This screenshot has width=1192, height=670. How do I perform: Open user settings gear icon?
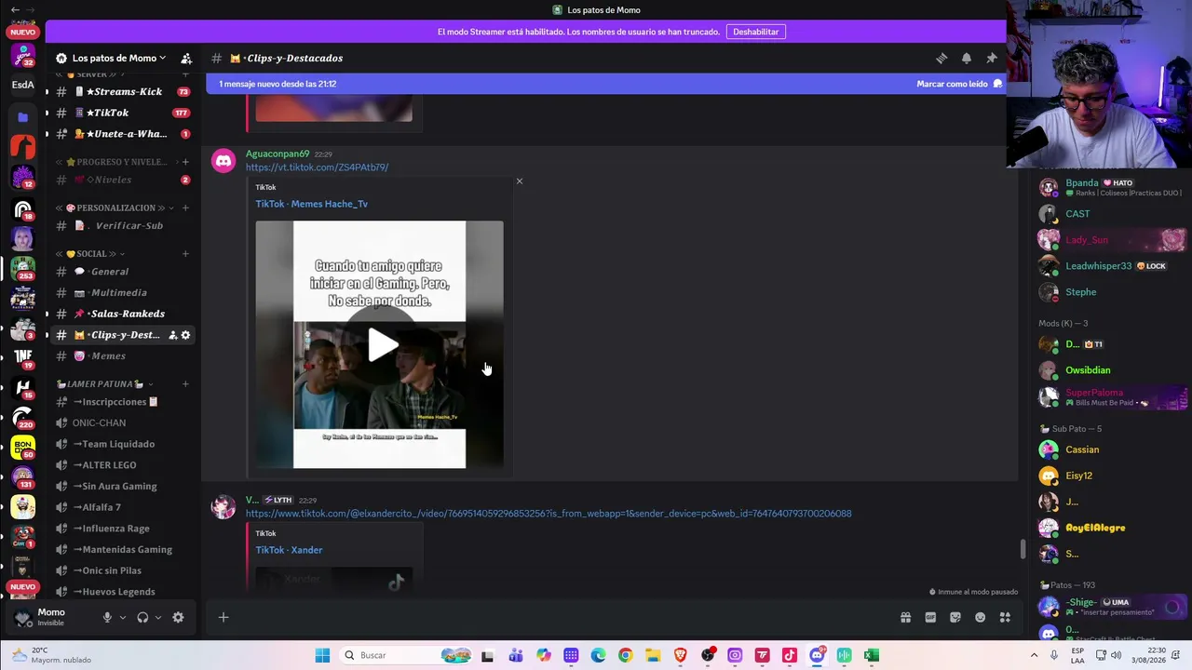coord(178,617)
